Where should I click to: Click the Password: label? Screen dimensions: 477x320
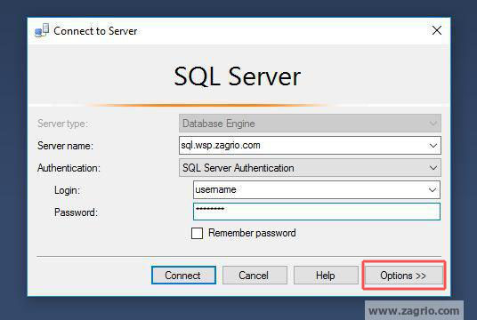click(76, 212)
